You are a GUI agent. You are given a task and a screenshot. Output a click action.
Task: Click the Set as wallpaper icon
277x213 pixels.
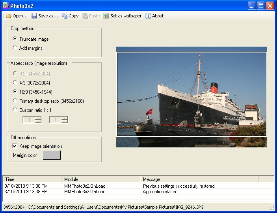point(106,16)
